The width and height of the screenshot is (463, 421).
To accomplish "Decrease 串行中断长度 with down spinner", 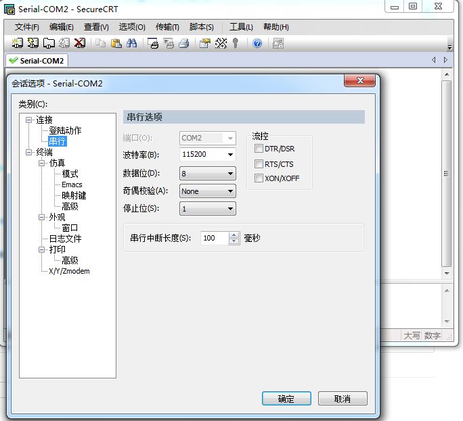I will coord(234,241).
